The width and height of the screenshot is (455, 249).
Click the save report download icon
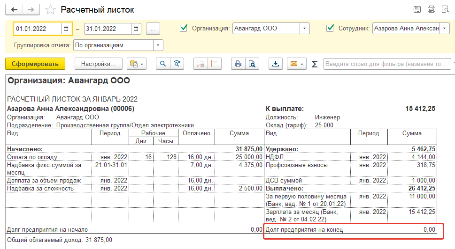coord(276,64)
